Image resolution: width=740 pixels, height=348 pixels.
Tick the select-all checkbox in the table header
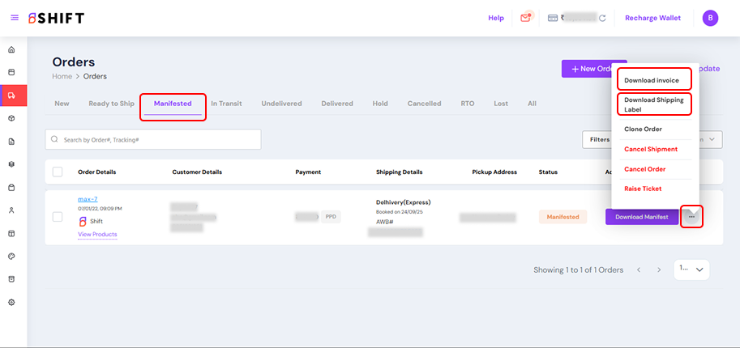pyautogui.click(x=58, y=172)
